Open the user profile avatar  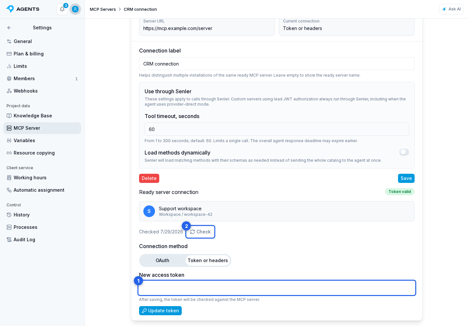point(75,9)
